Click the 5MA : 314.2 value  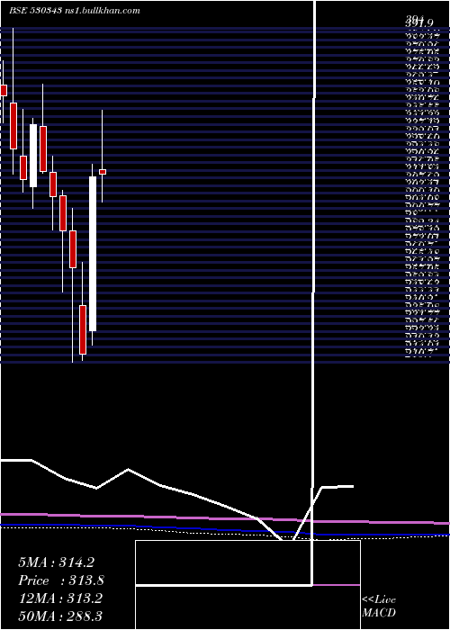click(56, 562)
